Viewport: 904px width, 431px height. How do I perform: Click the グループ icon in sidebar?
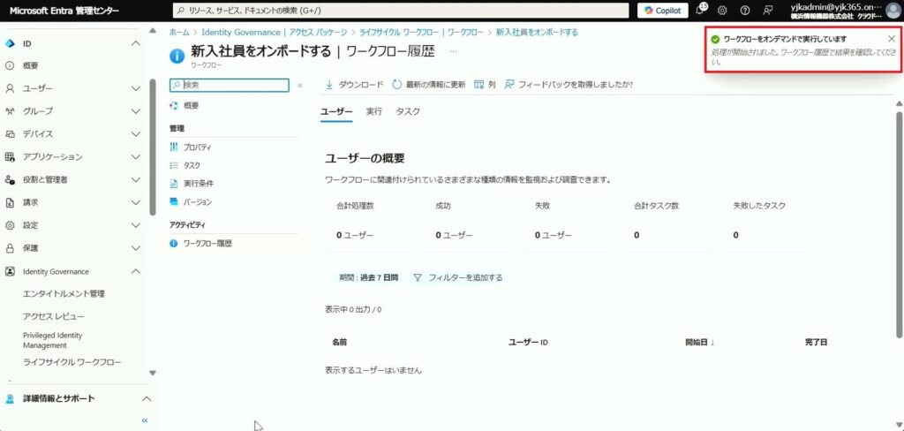pyautogui.click(x=10, y=110)
